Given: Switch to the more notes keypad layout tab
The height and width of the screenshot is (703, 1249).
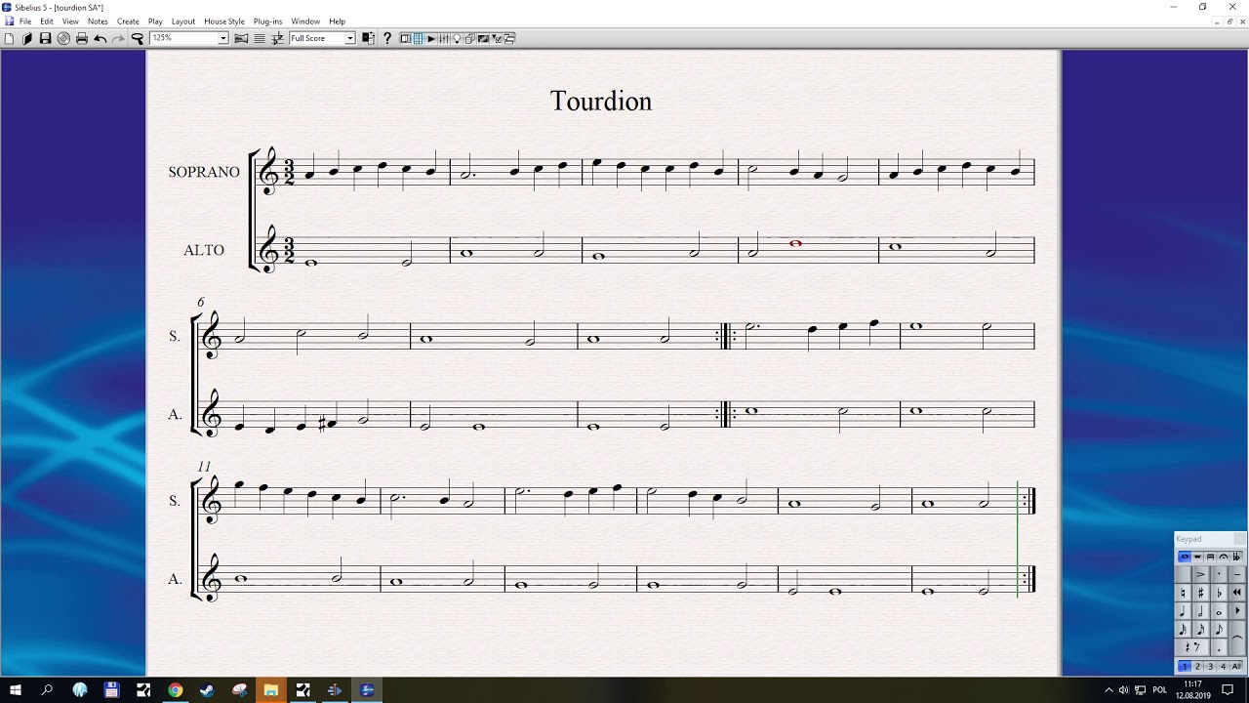Looking at the screenshot, I should point(1197,557).
